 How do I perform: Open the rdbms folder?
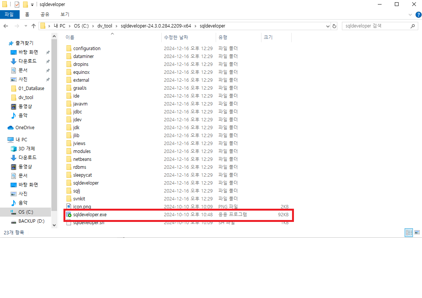(x=80, y=167)
